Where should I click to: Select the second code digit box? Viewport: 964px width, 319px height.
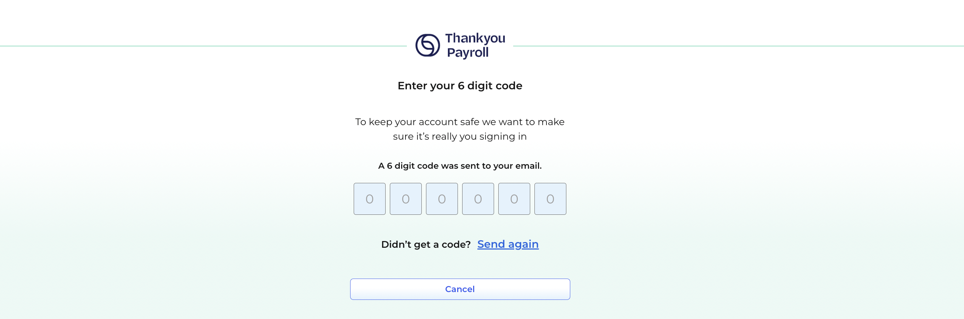(406, 199)
